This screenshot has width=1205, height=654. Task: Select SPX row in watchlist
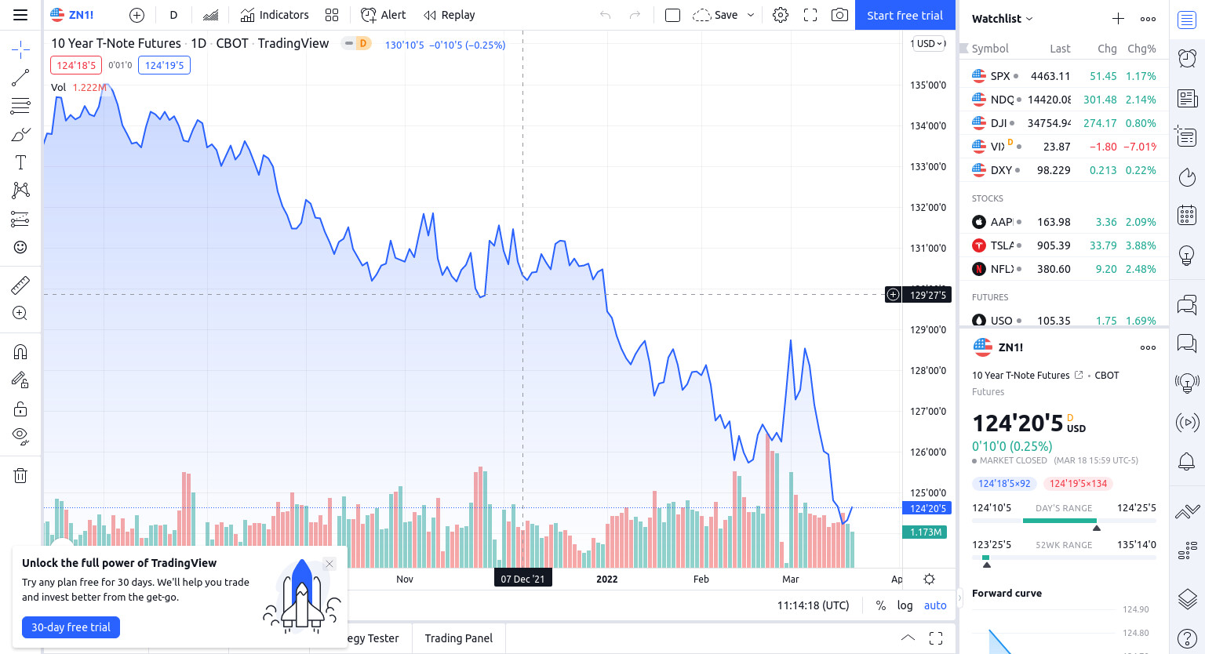coord(1064,76)
